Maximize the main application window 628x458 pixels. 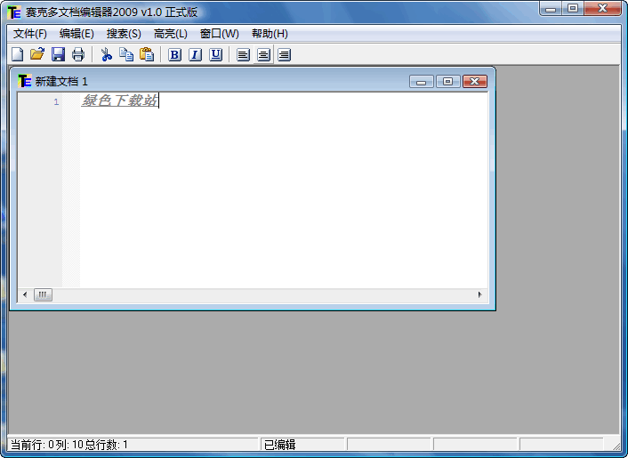coord(573,9)
